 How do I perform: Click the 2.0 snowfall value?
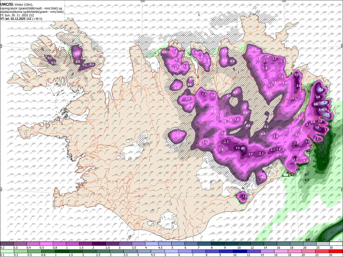coord(313,122)
